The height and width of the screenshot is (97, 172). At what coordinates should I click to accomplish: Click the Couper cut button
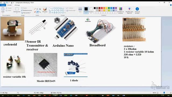9,8
